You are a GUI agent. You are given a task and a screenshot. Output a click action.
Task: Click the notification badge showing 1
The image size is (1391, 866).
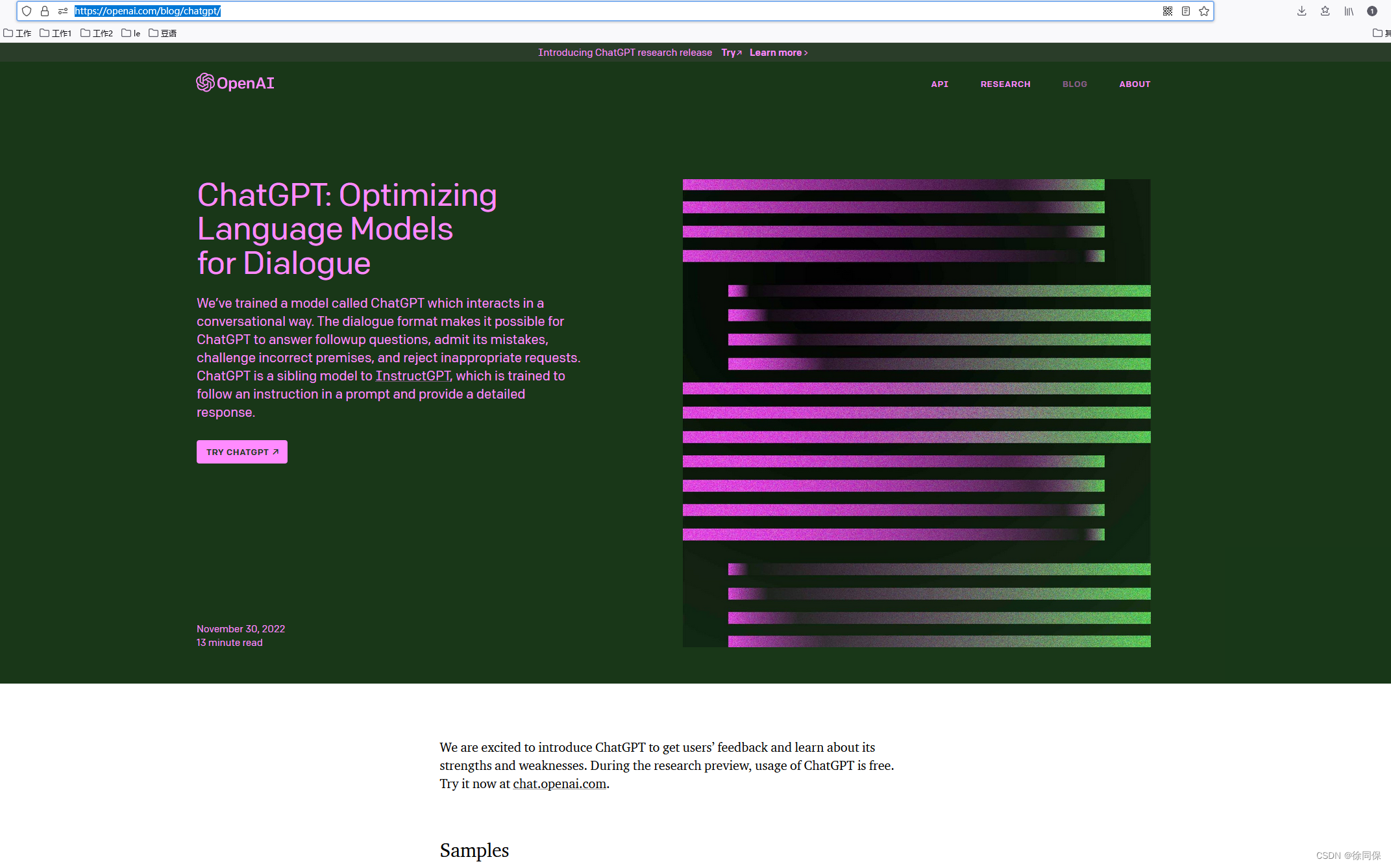(1372, 11)
